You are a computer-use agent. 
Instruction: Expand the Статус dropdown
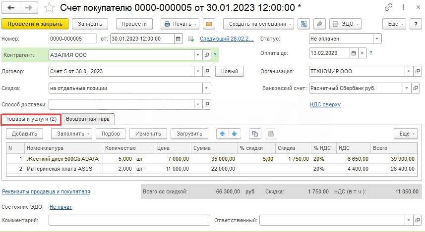point(377,39)
